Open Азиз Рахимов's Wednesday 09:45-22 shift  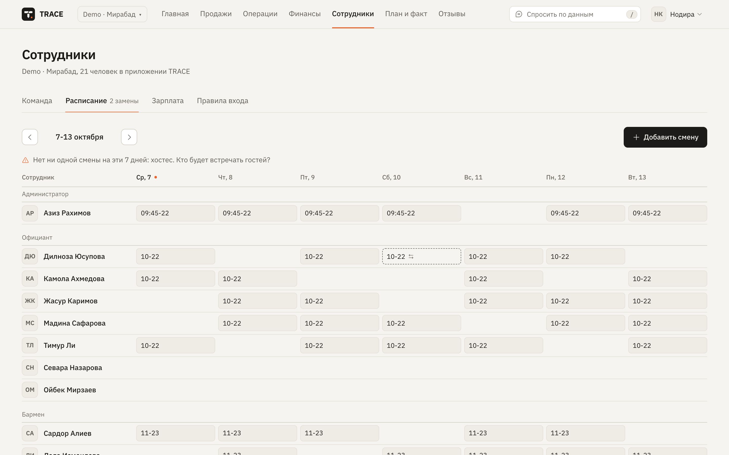tap(176, 213)
